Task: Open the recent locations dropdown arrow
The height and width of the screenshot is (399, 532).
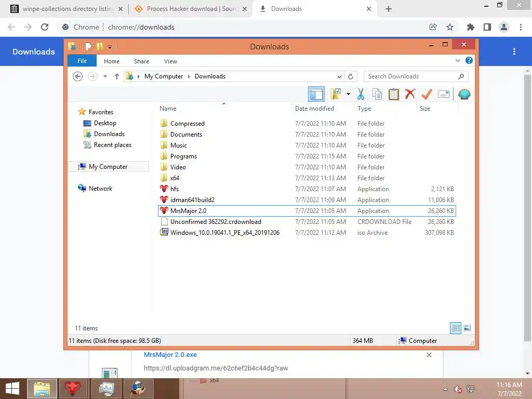Action: coord(105,76)
